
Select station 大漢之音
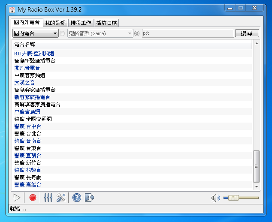132,82
